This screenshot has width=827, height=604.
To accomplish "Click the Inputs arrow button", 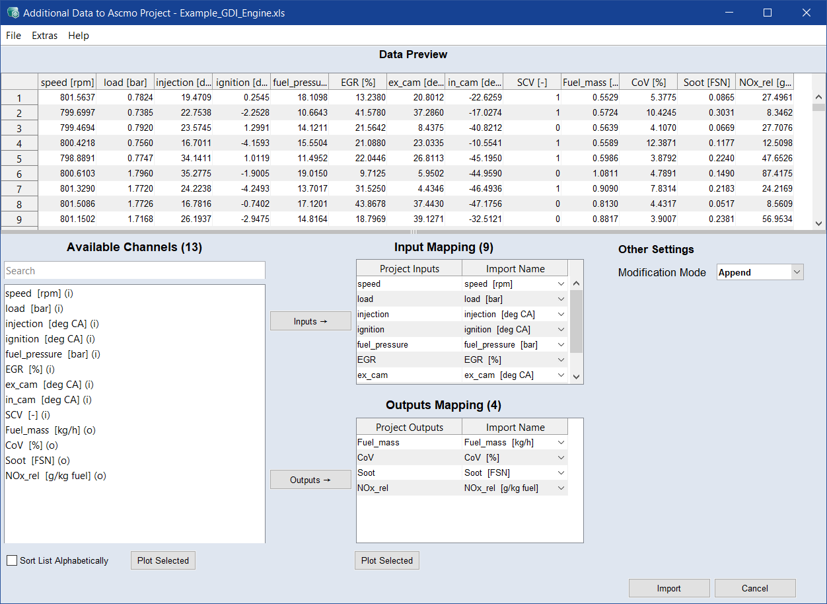I will [x=310, y=321].
